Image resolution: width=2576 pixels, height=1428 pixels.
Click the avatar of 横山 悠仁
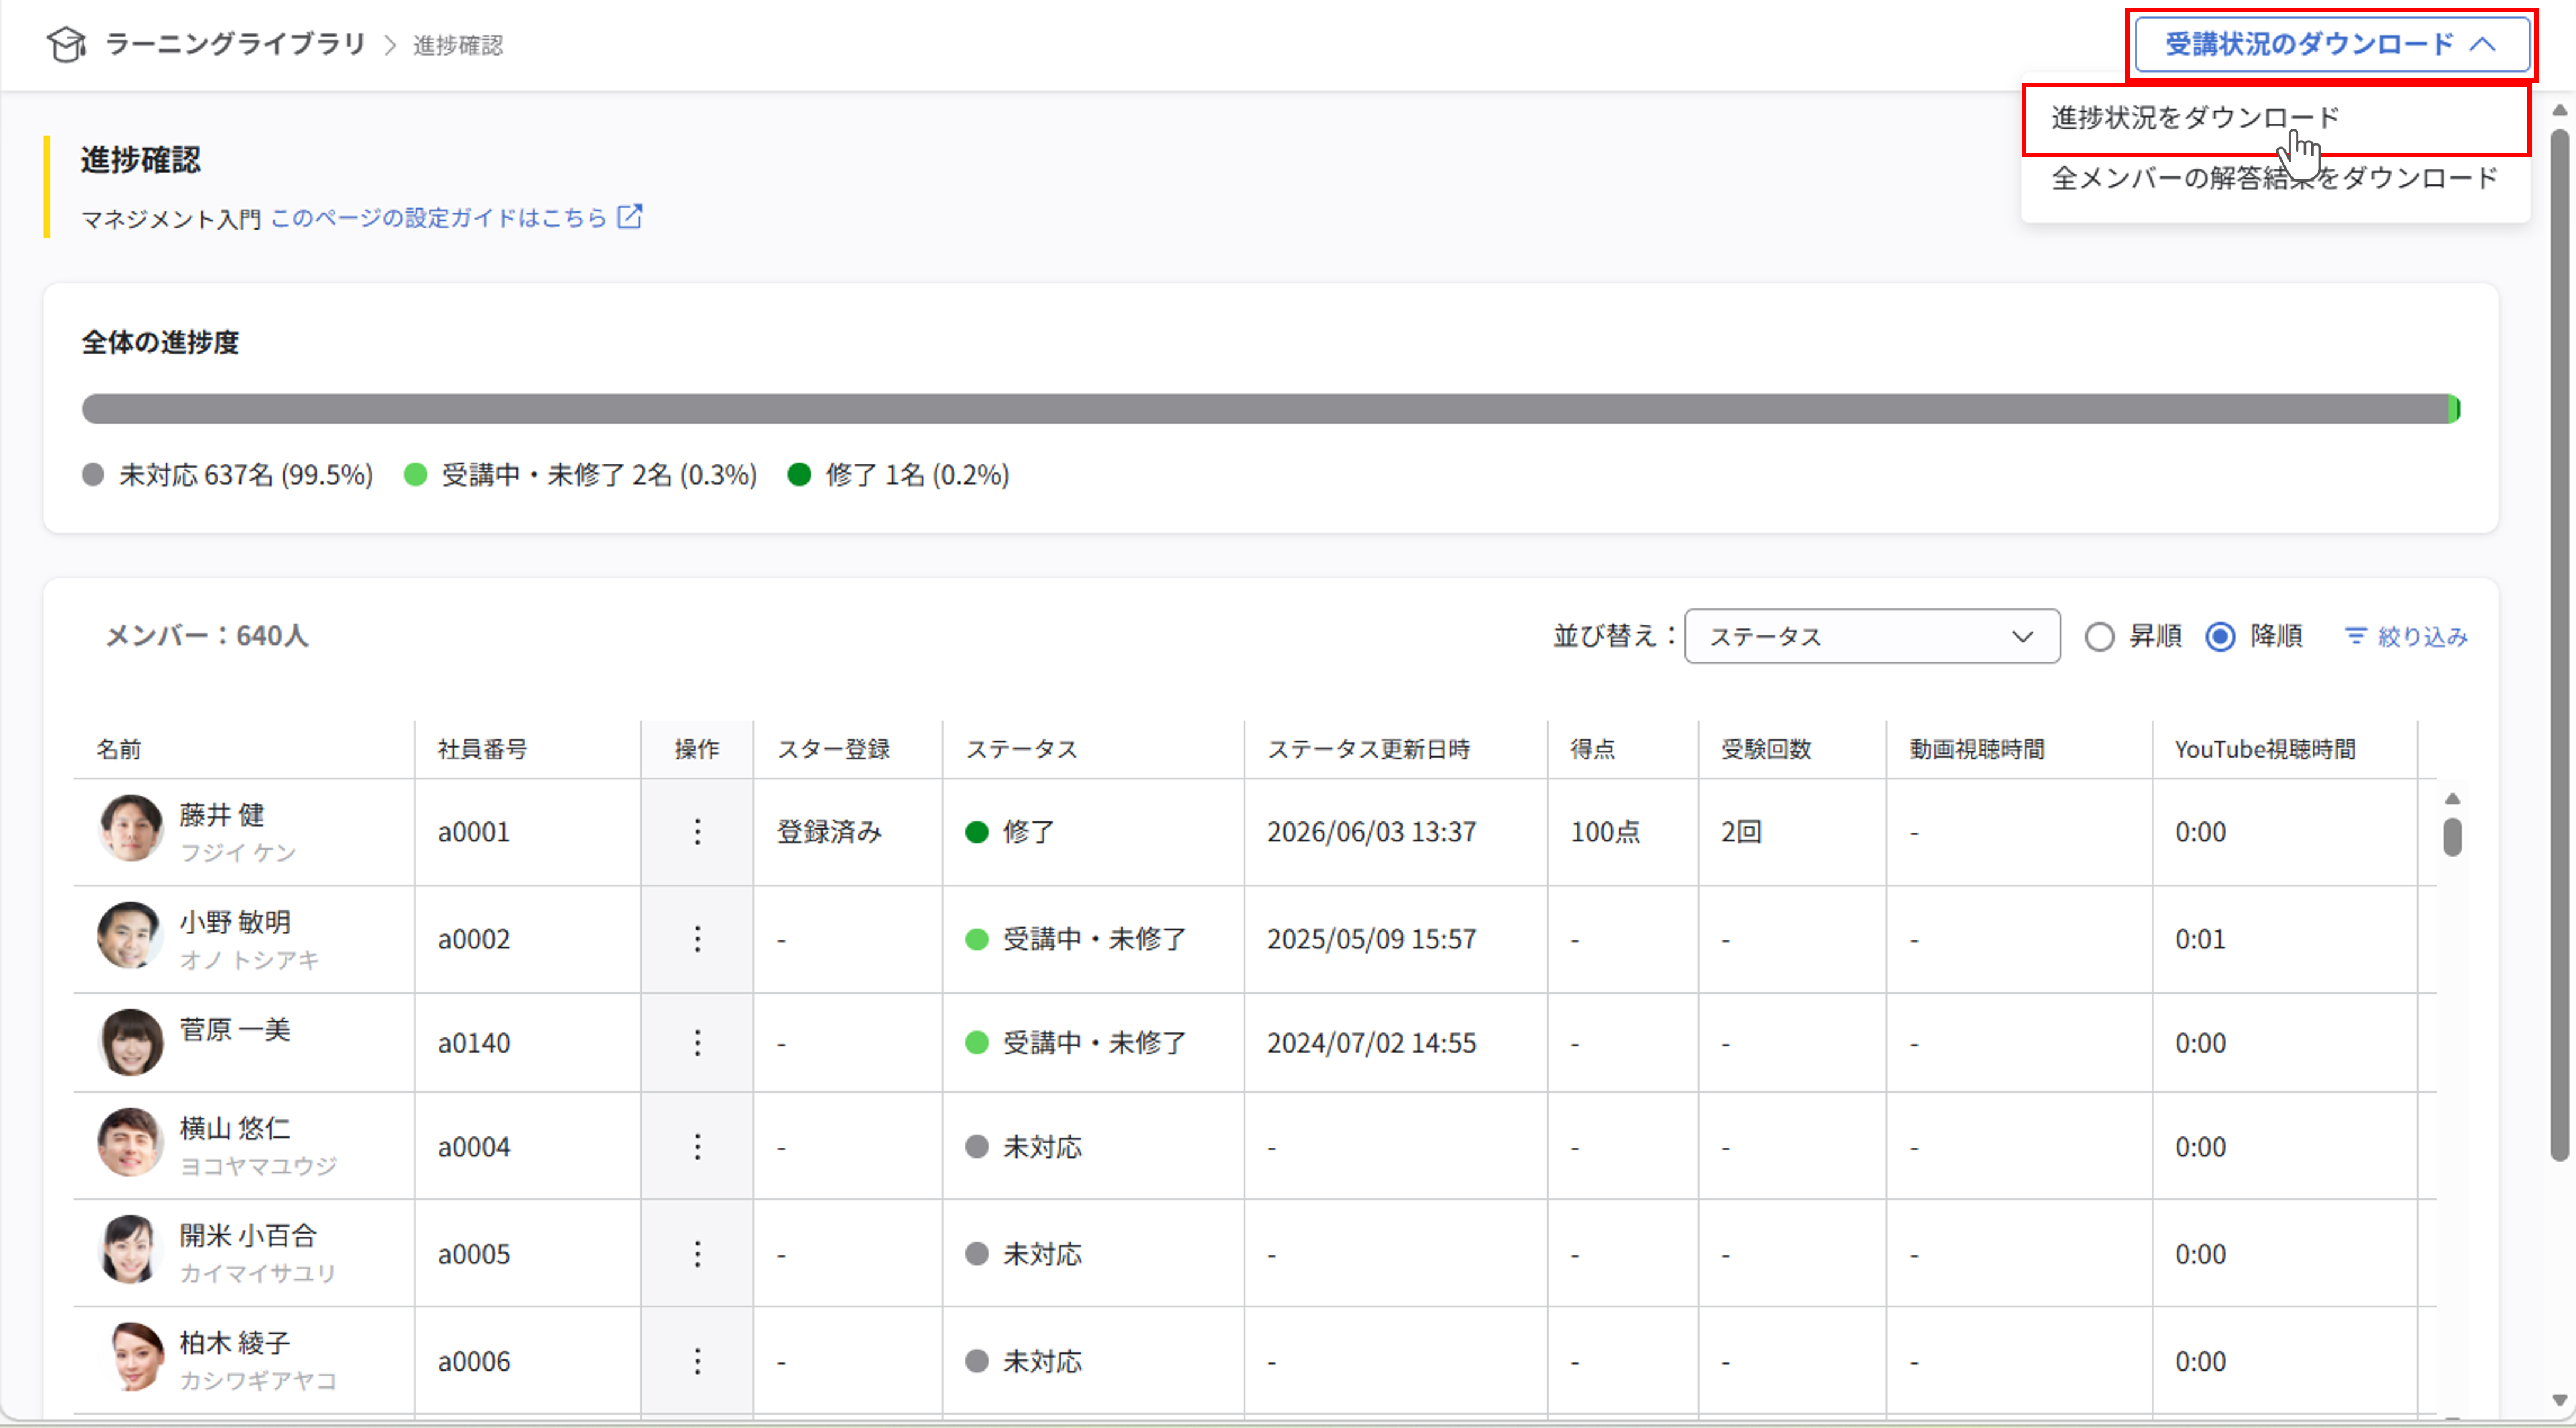131,1141
